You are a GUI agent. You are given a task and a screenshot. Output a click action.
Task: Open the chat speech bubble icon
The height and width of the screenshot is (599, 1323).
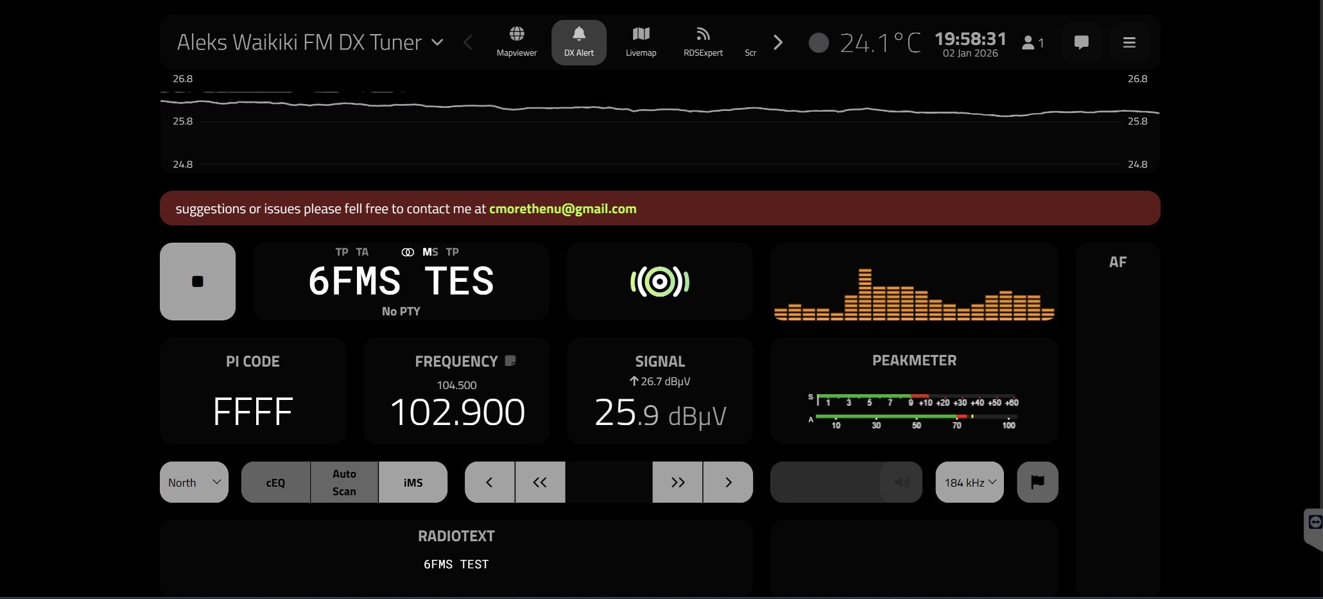(1081, 42)
